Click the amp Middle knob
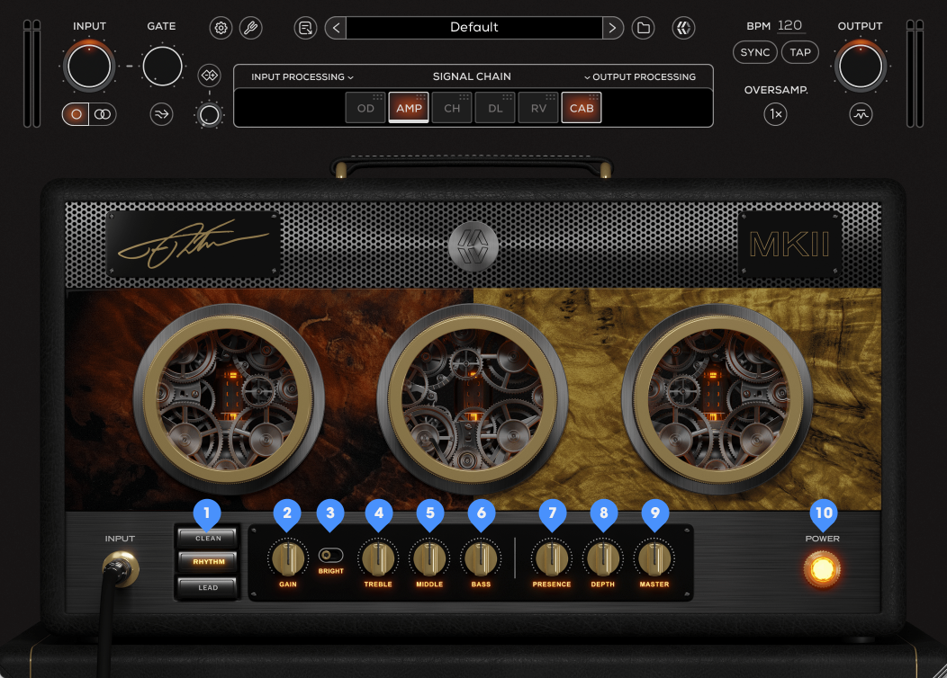The width and height of the screenshot is (947, 678). pyautogui.click(x=429, y=558)
